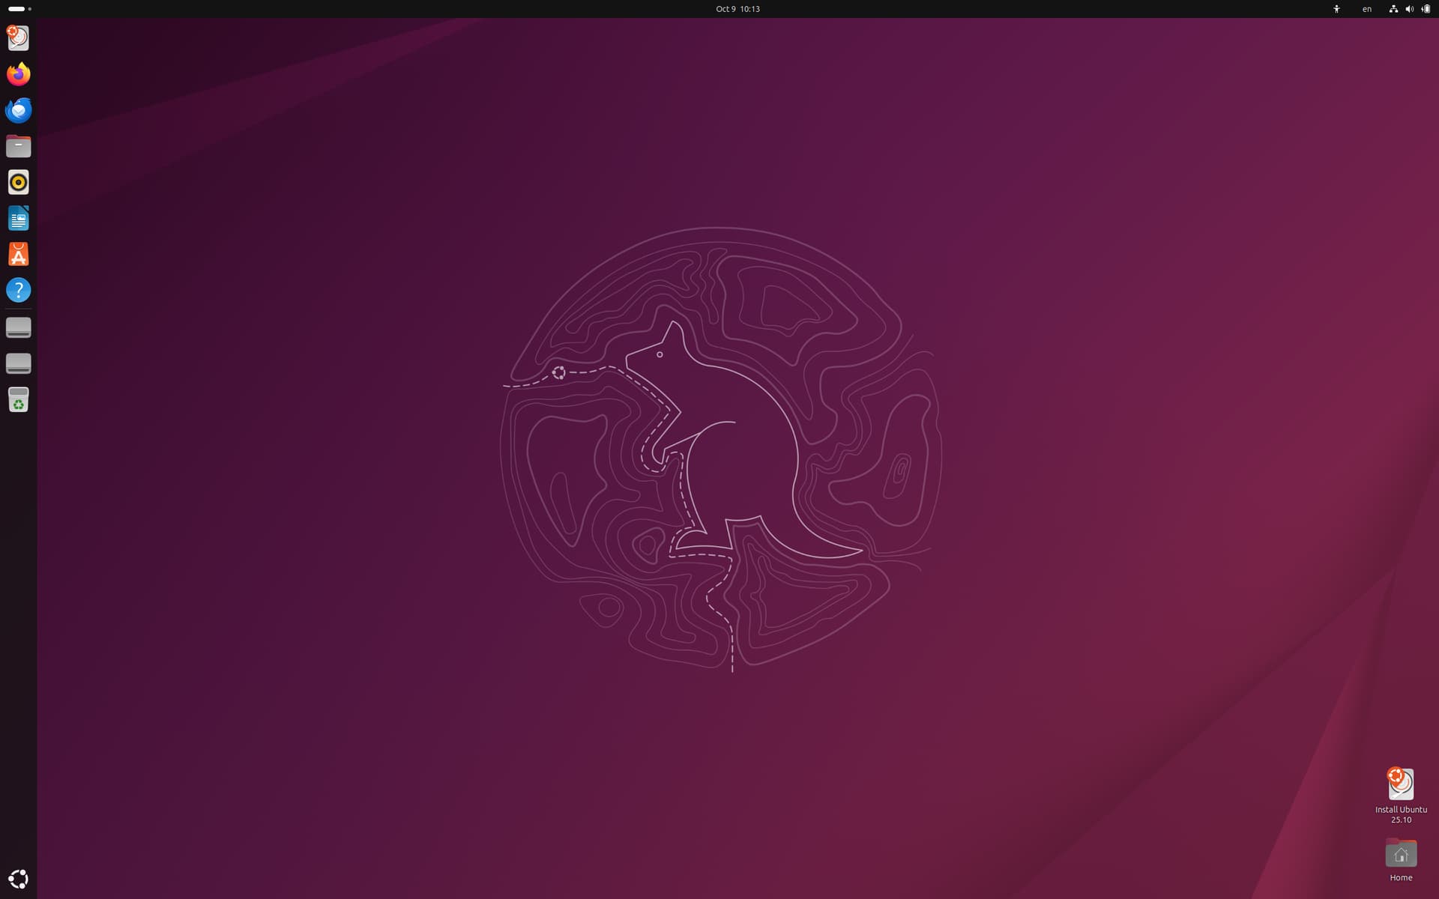
Task: Select the Install Ubuntu 25.10 desktop icon
Action: (1400, 785)
